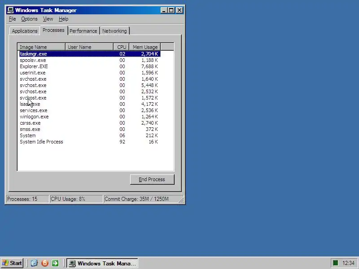Click the 7,688 K memory value
Screen dimensions: 359x269
tap(149, 66)
